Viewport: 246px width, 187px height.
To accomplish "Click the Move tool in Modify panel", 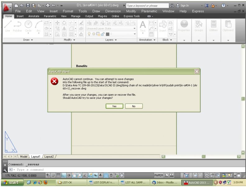I will (57, 23).
